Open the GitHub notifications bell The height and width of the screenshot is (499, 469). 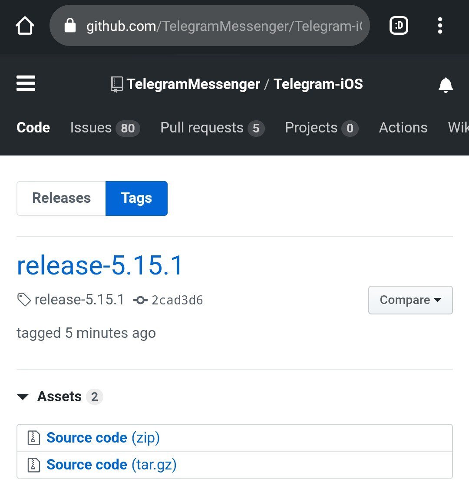(446, 85)
